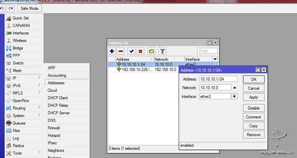Open PPP menu entry
The height and width of the screenshot is (158, 297).
pyautogui.click(x=24, y=55)
